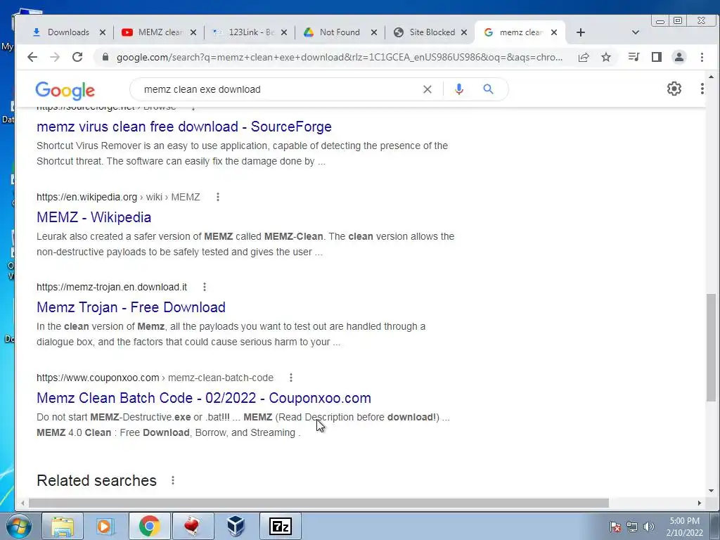The image size is (720, 540).
Task: Toggle the Chrome side panel icon
Action: [x=657, y=57]
